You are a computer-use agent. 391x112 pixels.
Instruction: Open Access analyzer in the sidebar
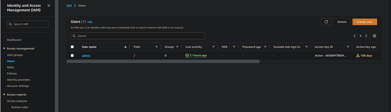pos(17,101)
